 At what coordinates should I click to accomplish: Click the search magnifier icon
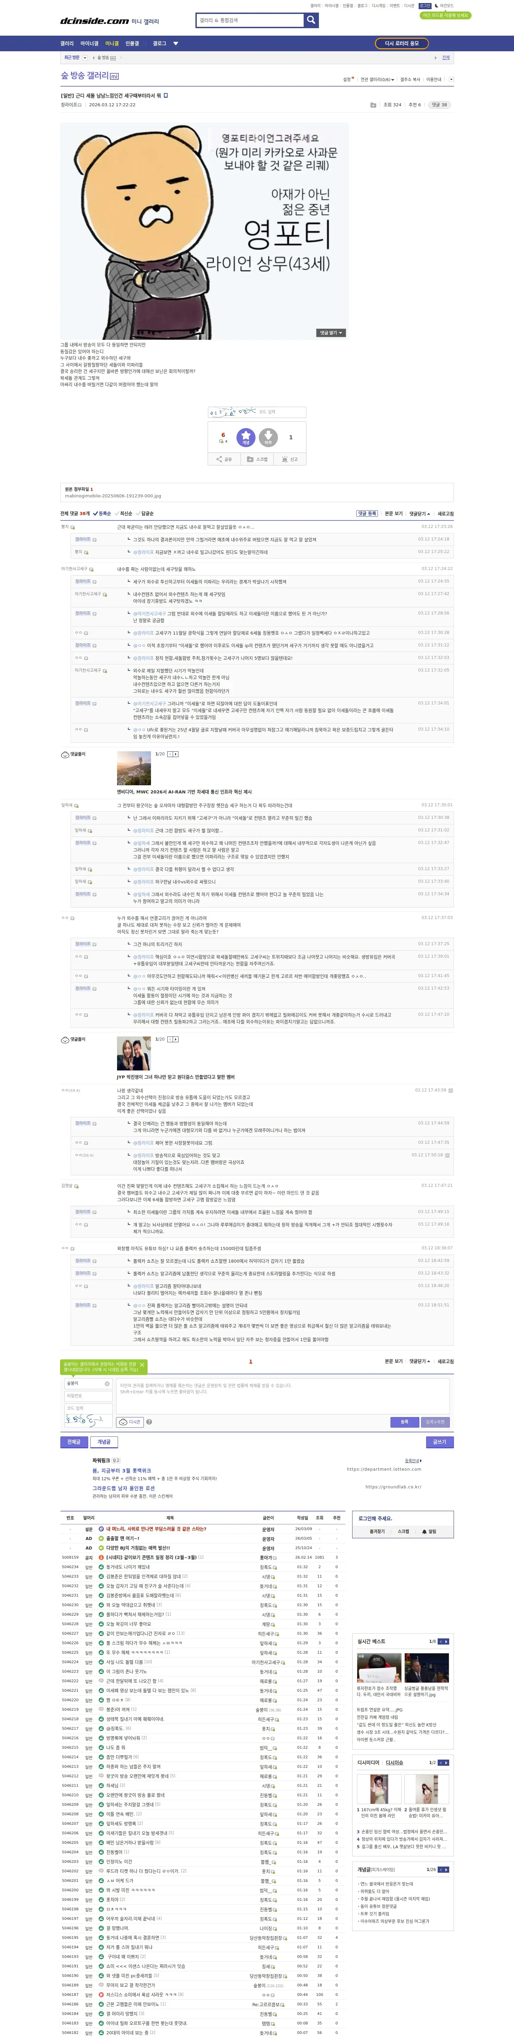click(311, 20)
